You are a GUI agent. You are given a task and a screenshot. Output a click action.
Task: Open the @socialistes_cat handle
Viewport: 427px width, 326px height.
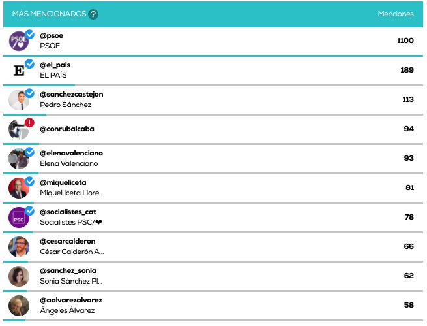pyautogui.click(x=68, y=212)
